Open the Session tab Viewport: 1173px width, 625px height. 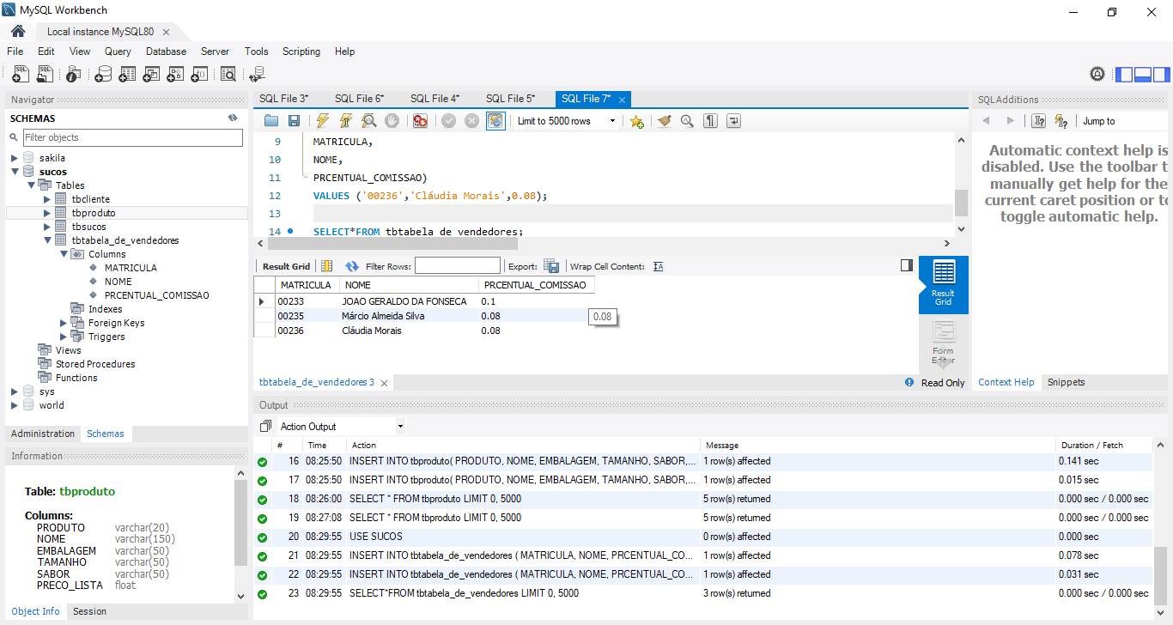89,611
